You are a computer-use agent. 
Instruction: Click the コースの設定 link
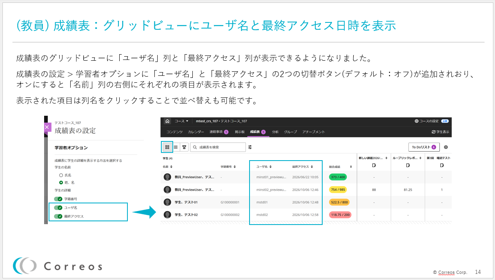click(429, 121)
